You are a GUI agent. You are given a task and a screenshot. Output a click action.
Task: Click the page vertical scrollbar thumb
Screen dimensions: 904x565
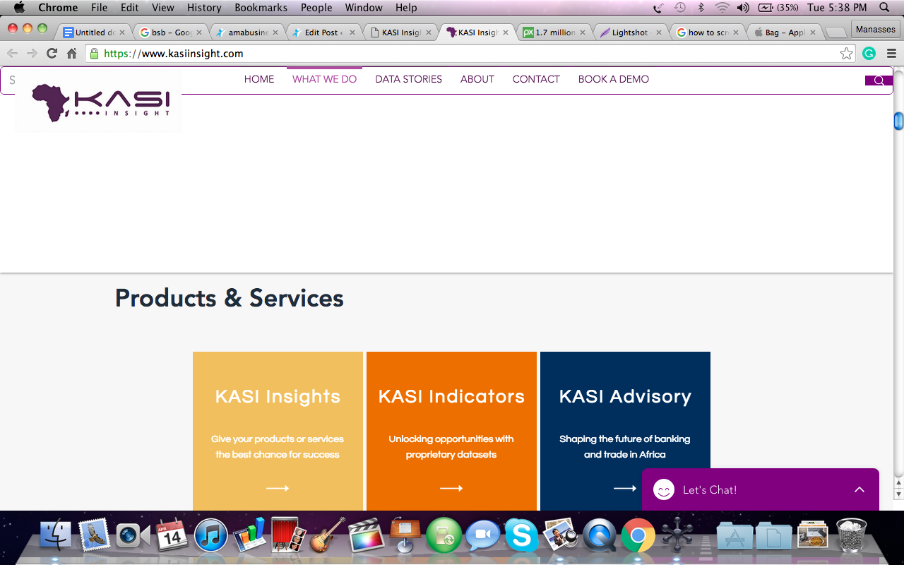pyautogui.click(x=898, y=121)
